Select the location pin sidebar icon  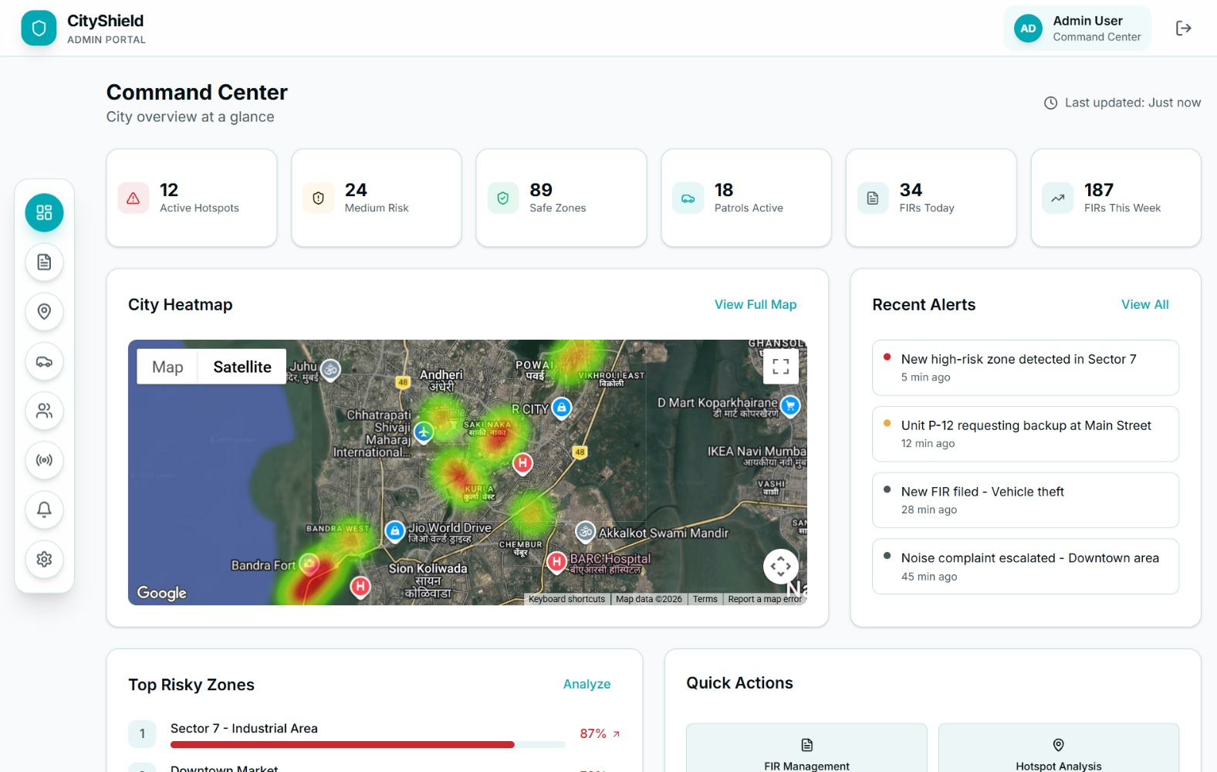pyautogui.click(x=44, y=312)
